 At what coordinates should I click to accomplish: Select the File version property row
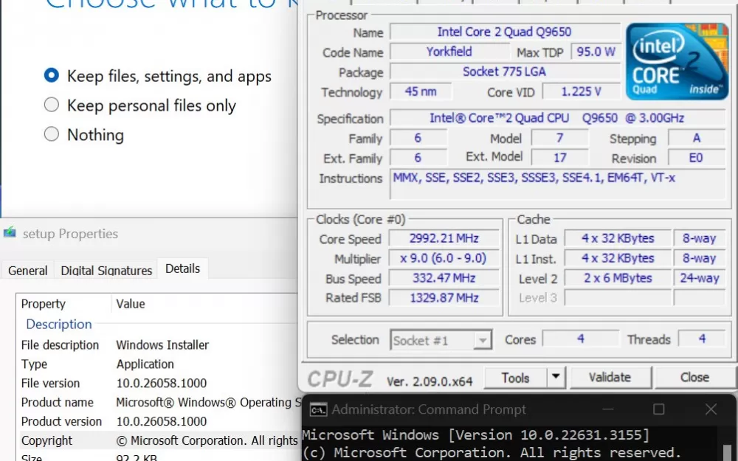coord(61,383)
